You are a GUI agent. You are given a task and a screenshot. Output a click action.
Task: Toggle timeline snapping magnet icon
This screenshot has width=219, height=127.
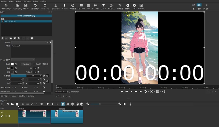click(x=63, y=104)
